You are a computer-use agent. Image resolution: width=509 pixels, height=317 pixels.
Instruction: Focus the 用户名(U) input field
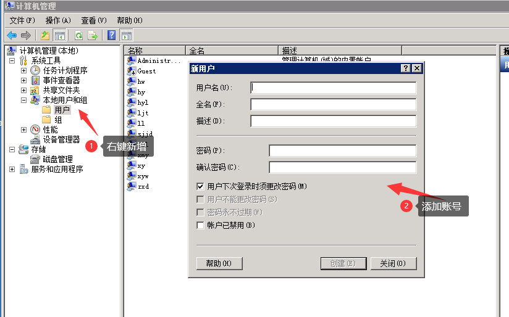click(334, 88)
